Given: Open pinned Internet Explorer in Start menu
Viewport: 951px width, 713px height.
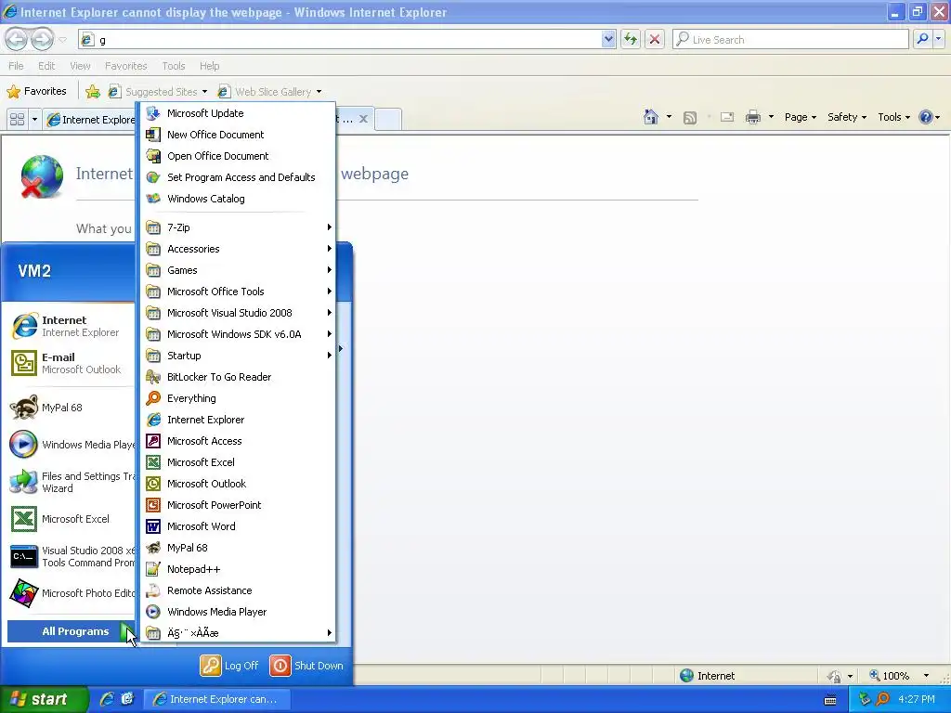Looking at the screenshot, I should (x=72, y=326).
